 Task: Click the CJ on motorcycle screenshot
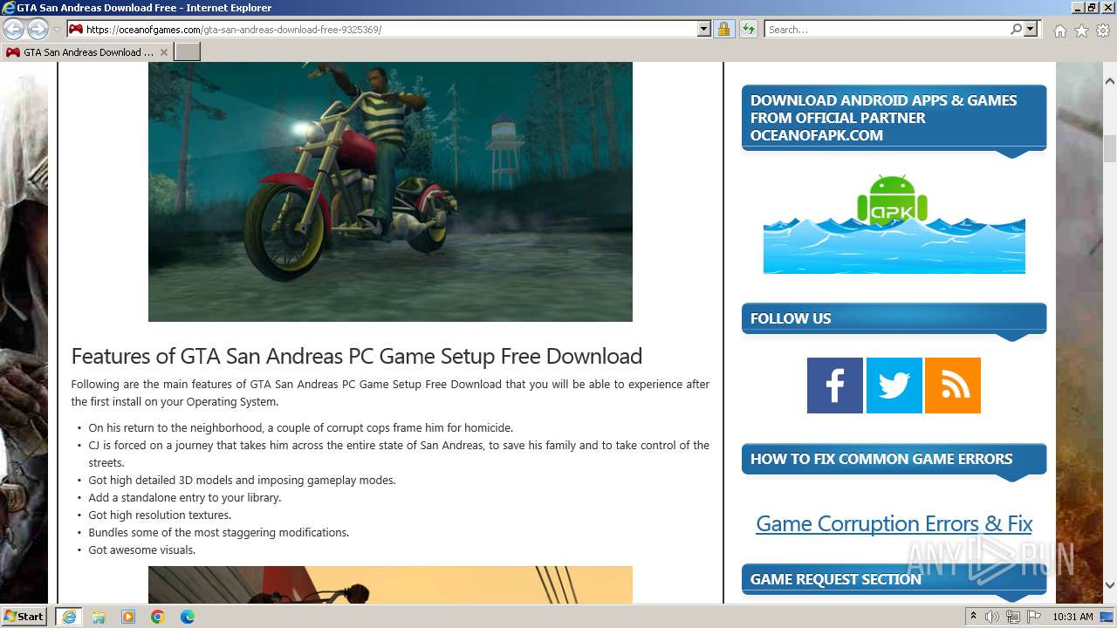(390, 191)
